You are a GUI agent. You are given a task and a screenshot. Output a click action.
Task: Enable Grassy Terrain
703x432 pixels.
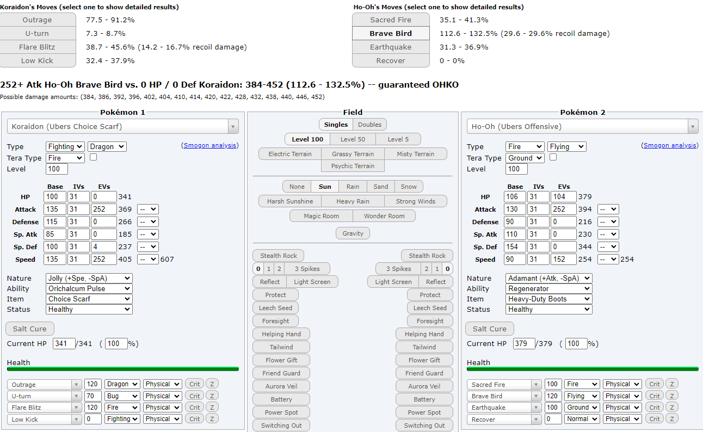[353, 154]
